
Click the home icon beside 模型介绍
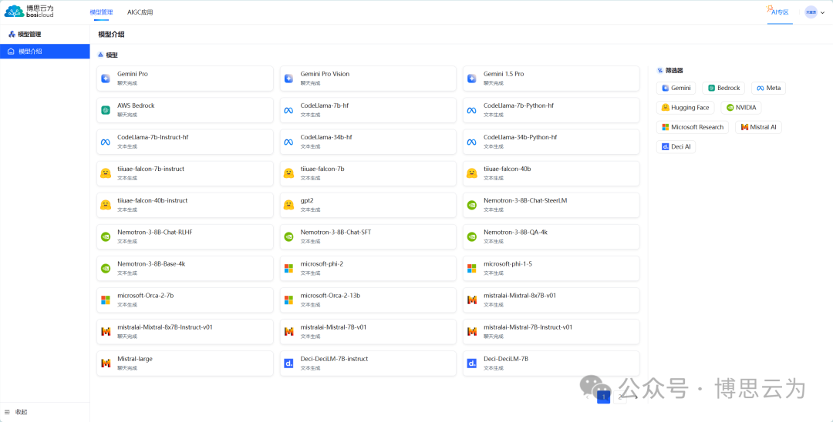pyautogui.click(x=11, y=52)
